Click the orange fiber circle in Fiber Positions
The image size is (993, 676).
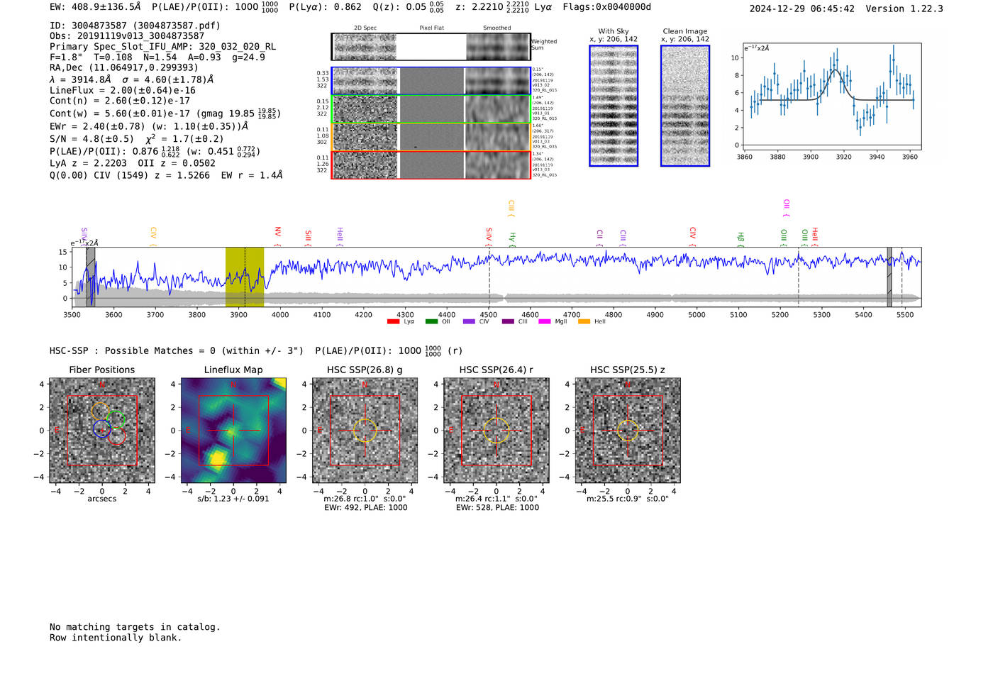101,411
